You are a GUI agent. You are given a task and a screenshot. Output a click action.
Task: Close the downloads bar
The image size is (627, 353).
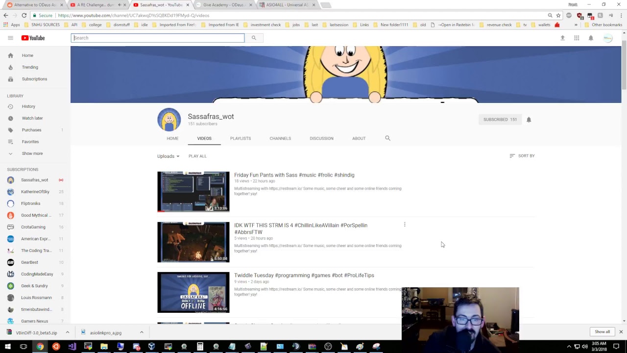point(621,332)
